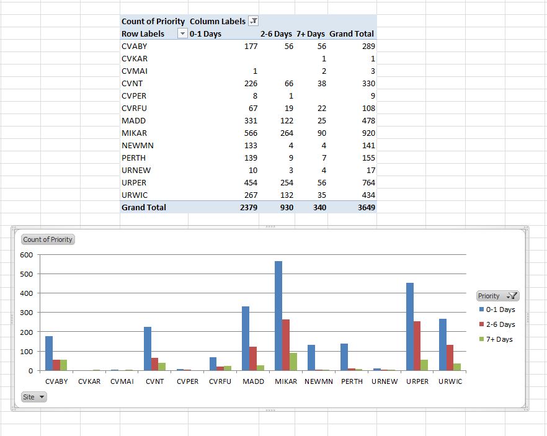Image resolution: width=547 pixels, height=436 pixels.
Task: Click the MIKAR red 2-6 Days bar
Action: 286,345
